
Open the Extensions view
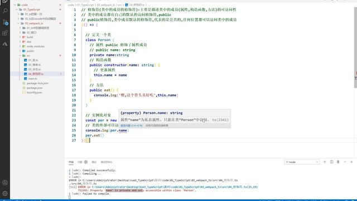tap(5, 33)
